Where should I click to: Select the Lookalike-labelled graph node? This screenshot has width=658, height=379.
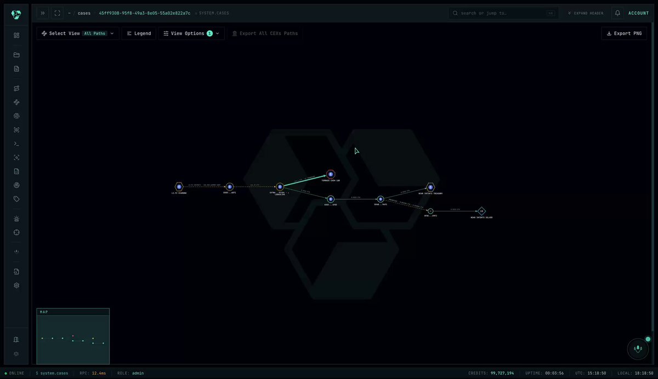[x=280, y=187]
